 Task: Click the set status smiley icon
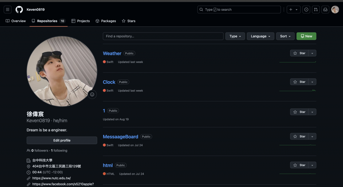click(92, 94)
